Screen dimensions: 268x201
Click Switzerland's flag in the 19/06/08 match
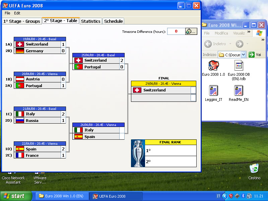pos(20,44)
